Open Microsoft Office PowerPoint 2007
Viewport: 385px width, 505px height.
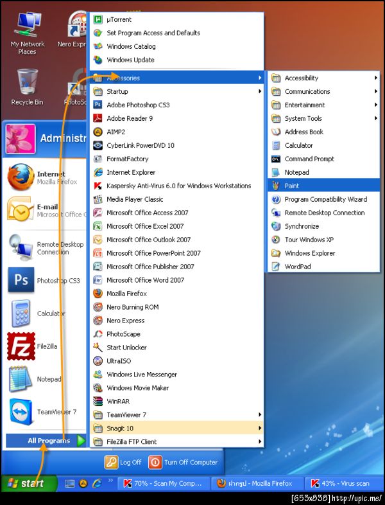pos(176,254)
